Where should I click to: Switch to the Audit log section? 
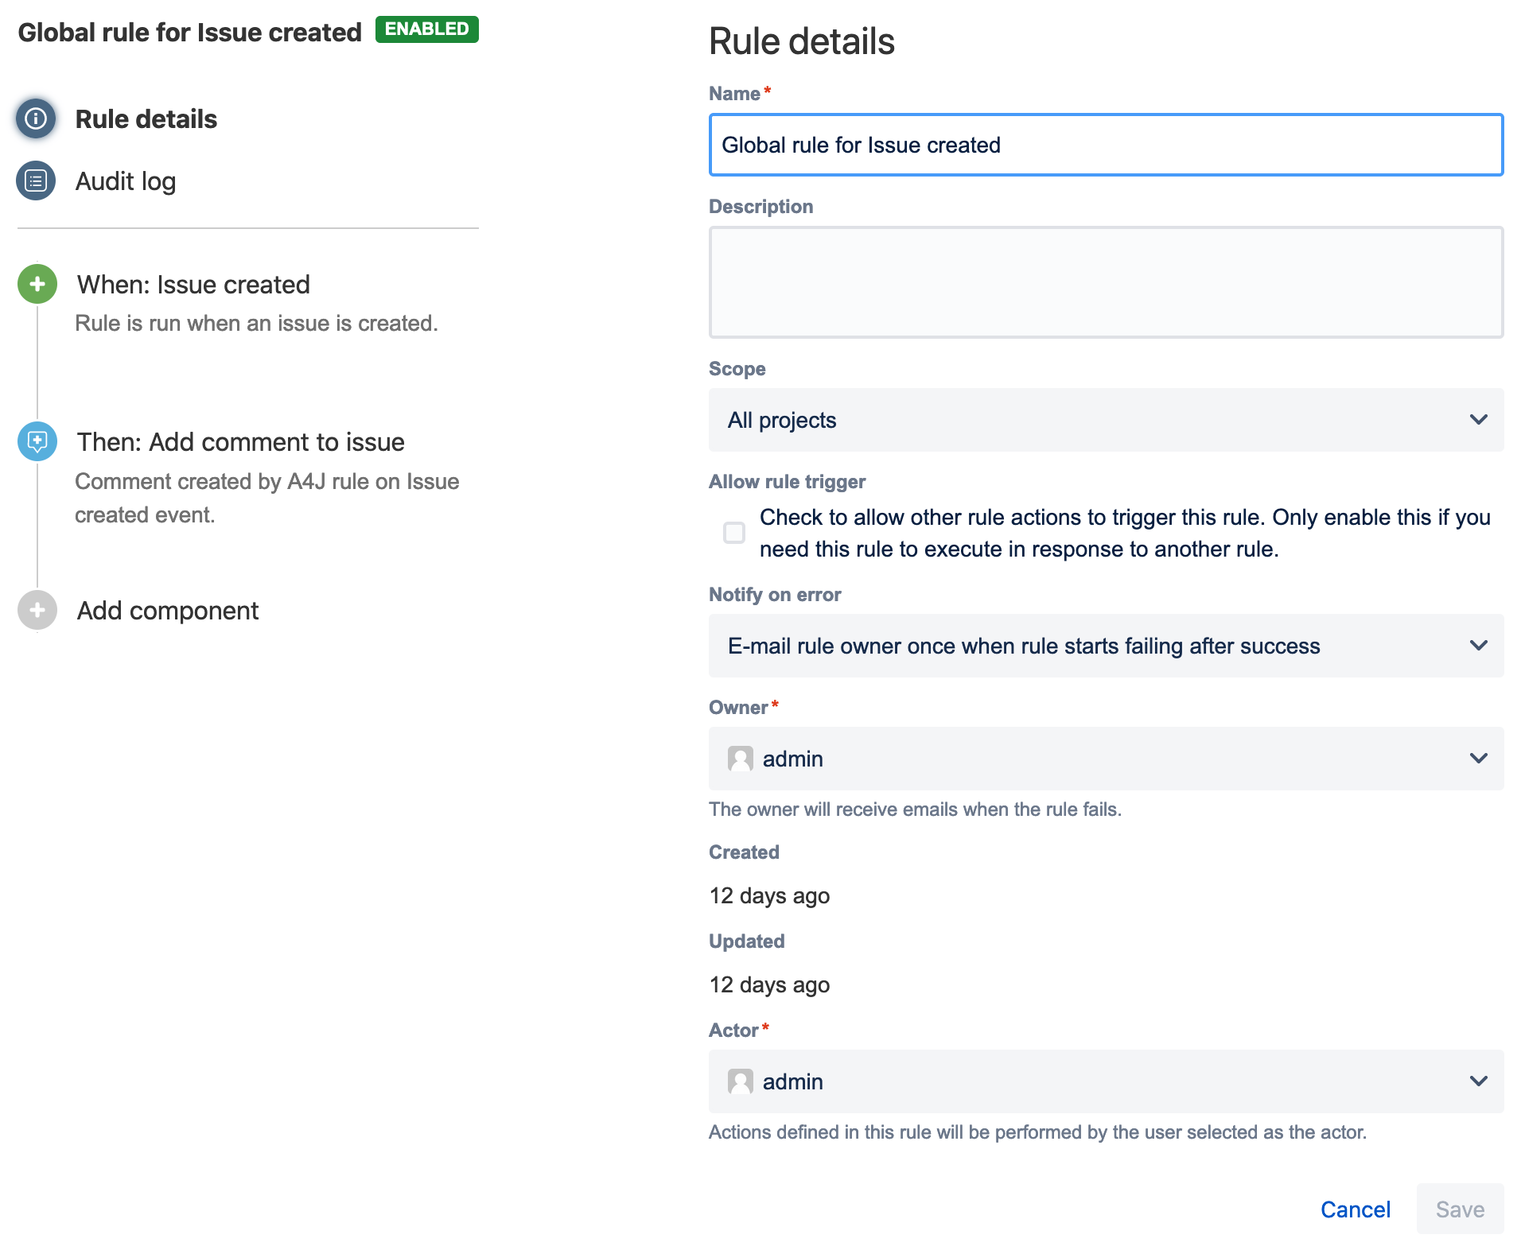point(126,181)
